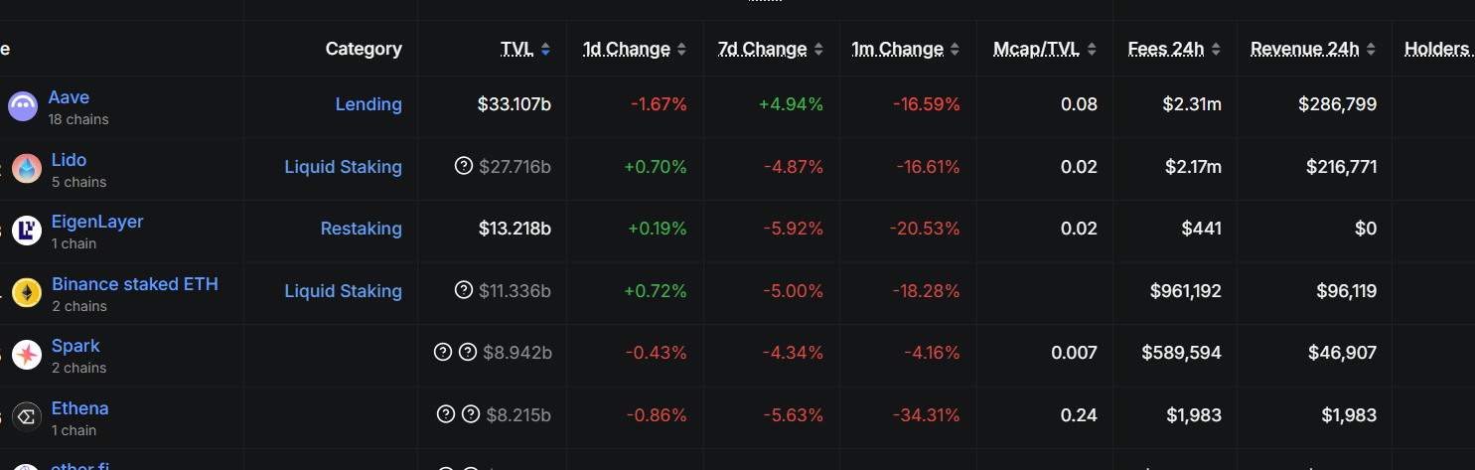The height and width of the screenshot is (470, 1475).
Task: Toggle the 1d Change sort arrows
Action: [681, 49]
